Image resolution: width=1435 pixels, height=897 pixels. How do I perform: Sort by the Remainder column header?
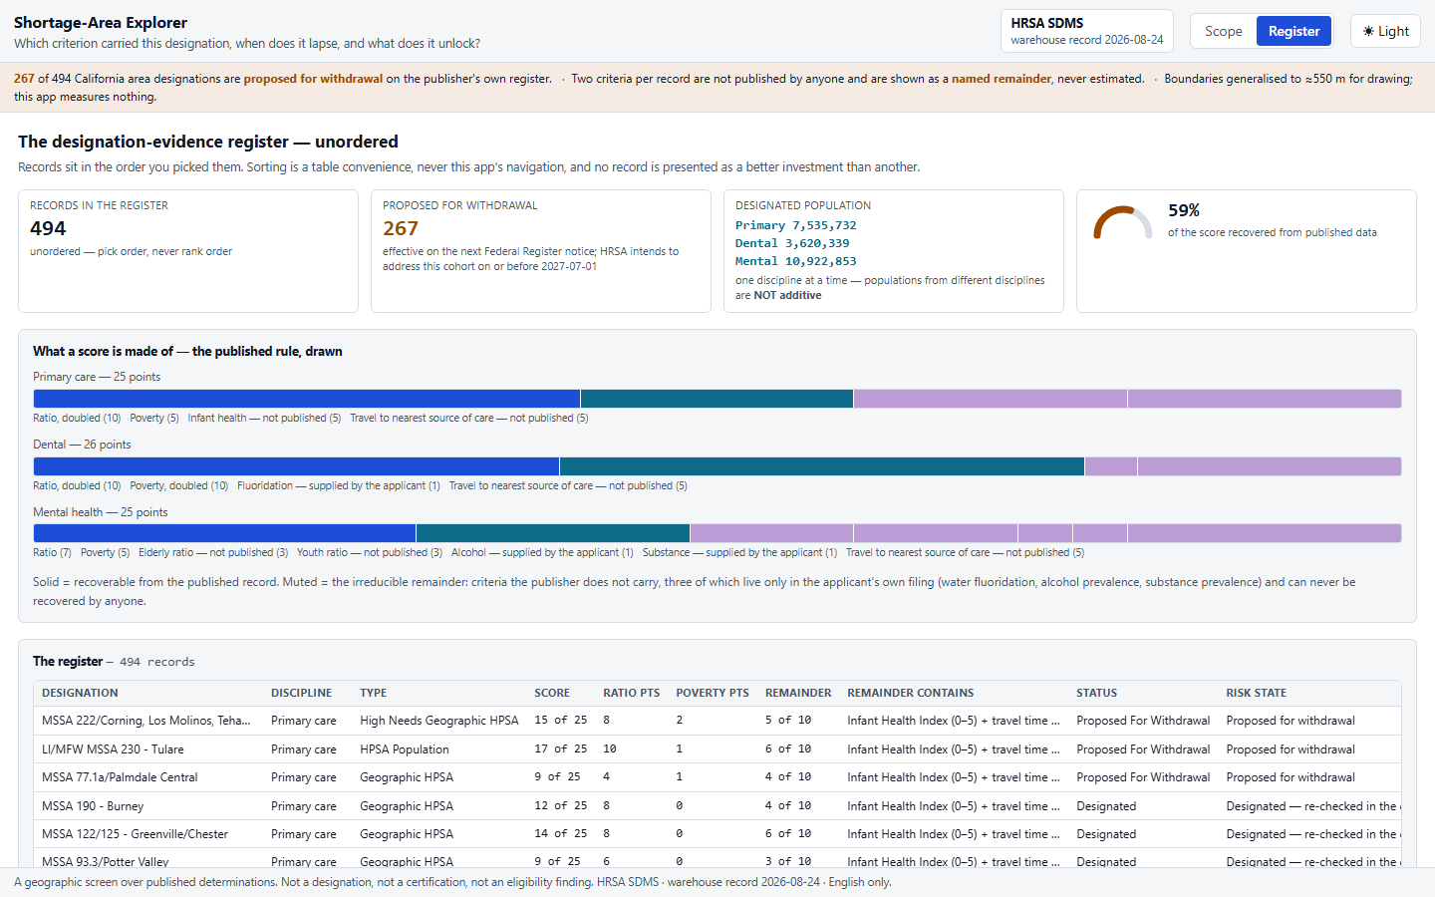pos(797,693)
